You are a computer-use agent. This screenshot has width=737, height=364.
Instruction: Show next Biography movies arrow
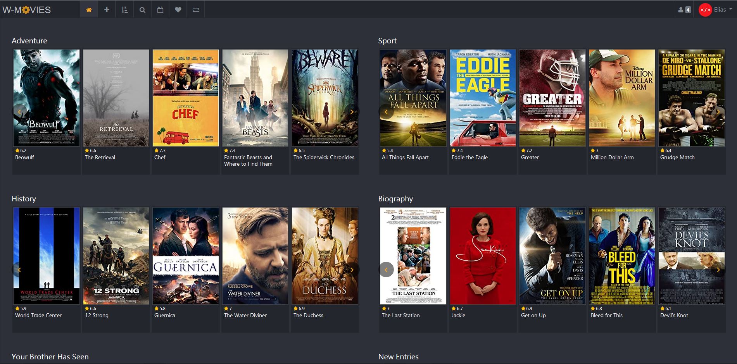(x=718, y=270)
